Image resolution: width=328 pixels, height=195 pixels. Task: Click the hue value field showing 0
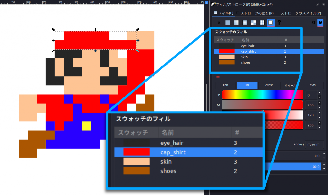[311, 95]
